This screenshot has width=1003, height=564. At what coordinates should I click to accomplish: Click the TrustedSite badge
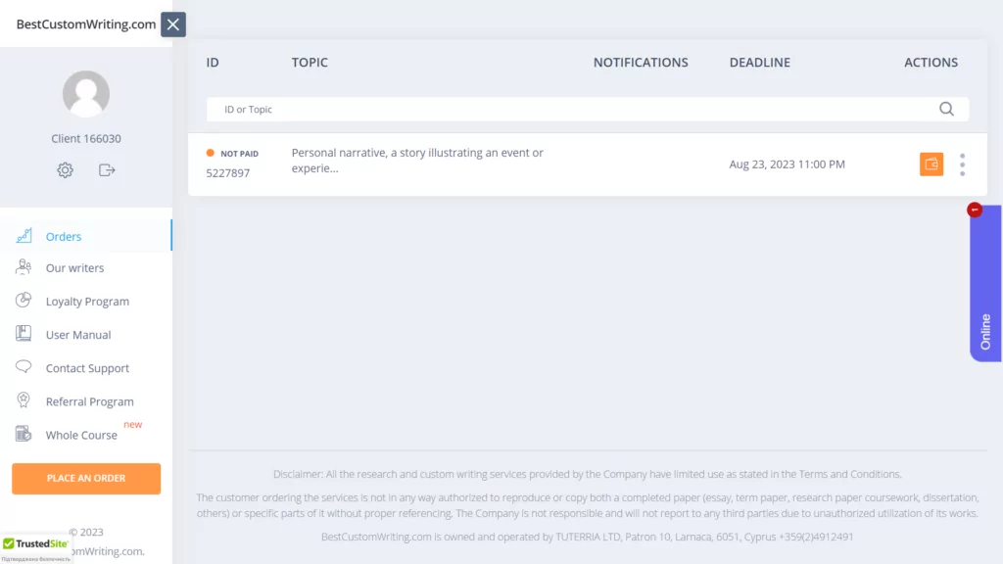pyautogui.click(x=36, y=548)
